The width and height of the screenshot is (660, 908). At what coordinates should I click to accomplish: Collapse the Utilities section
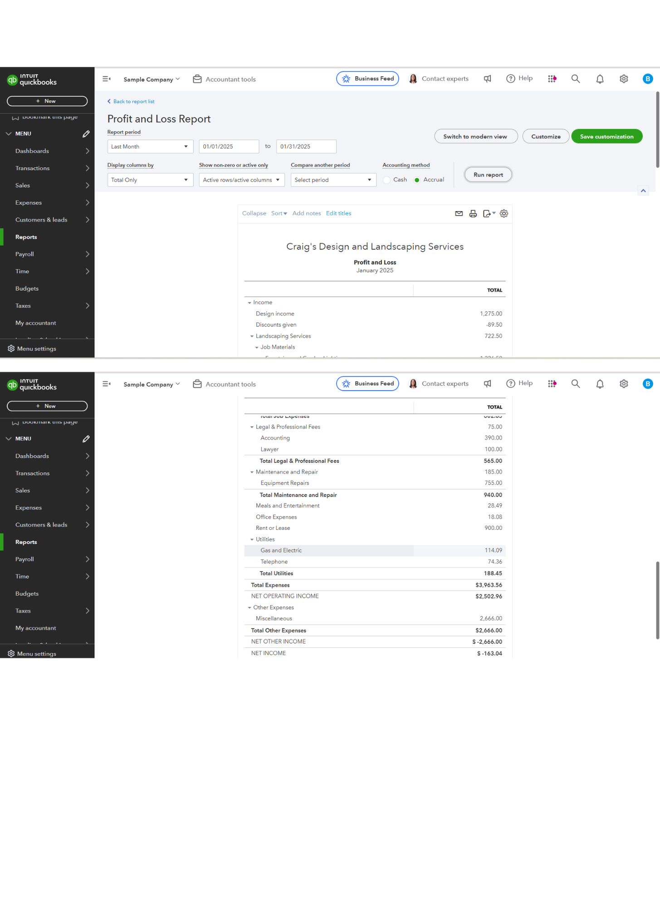(252, 540)
